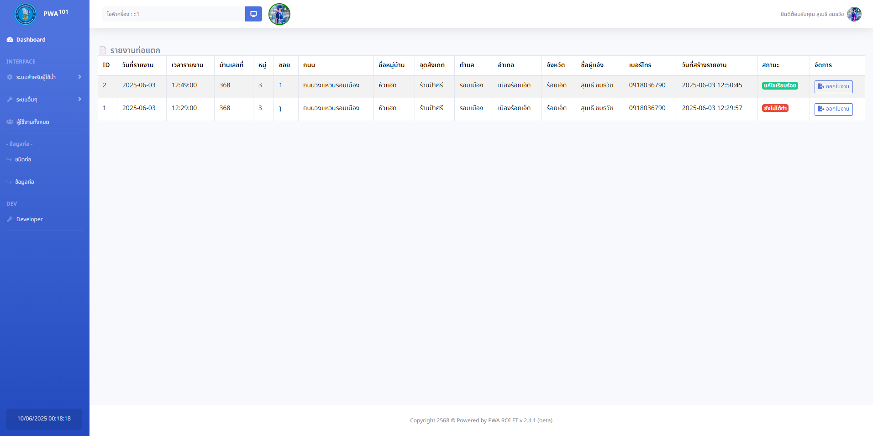This screenshot has width=873, height=436.
Task: Go to the Dashboard page
Action: pyautogui.click(x=31, y=40)
